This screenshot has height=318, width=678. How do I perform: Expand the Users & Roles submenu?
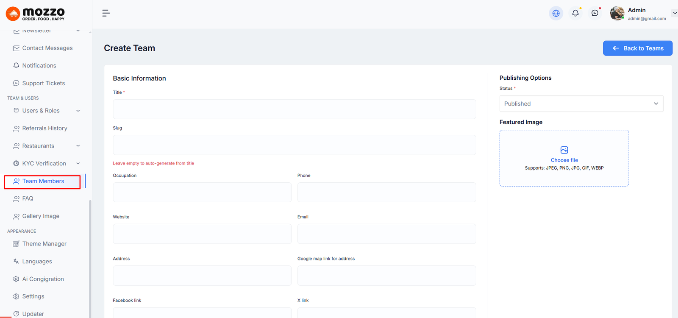click(x=78, y=111)
